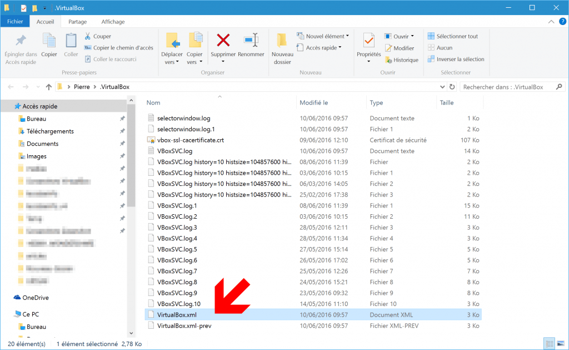
Task: Click Aucun selection button
Action: coord(440,48)
